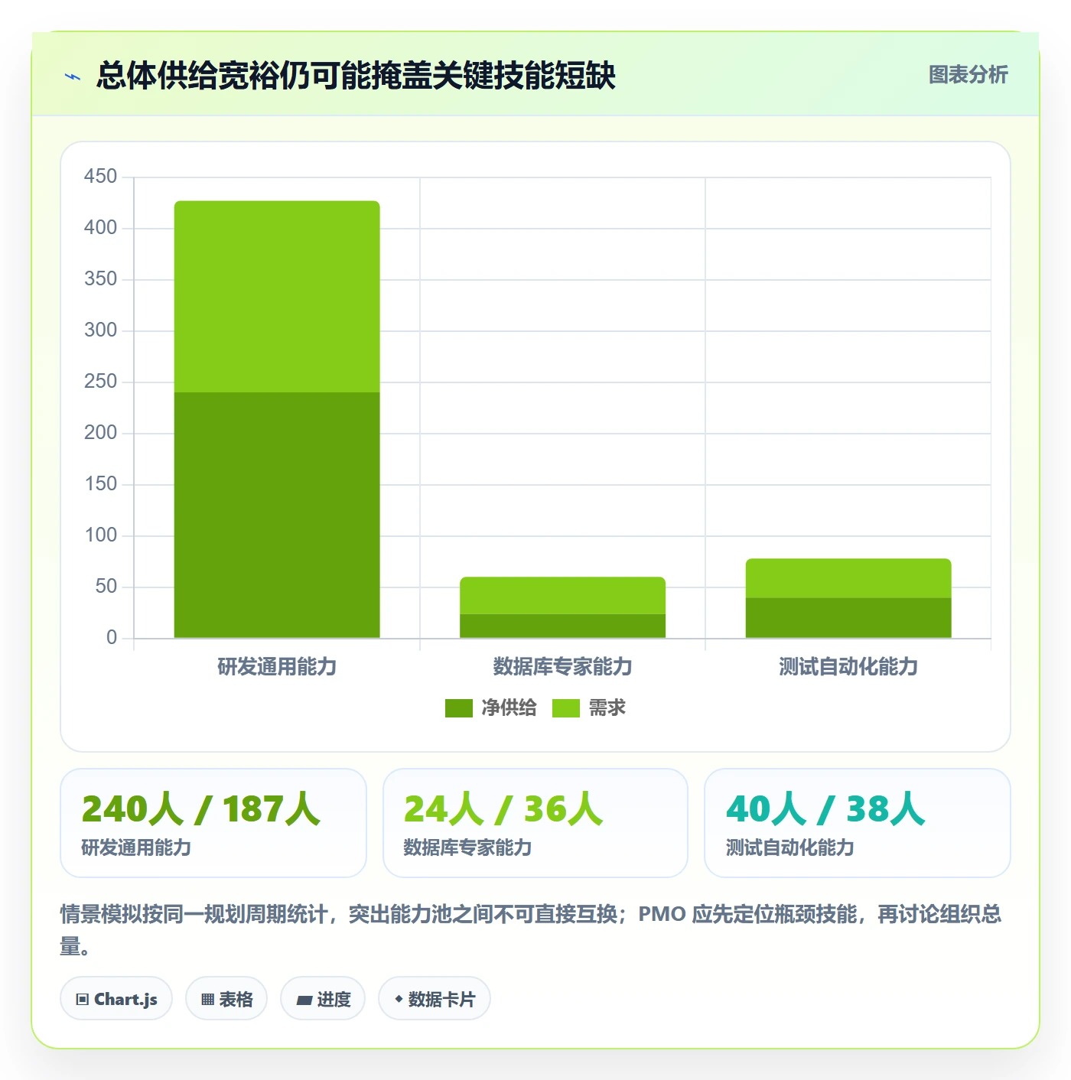The height and width of the screenshot is (1080, 1071).
Task: Click the 研发通用能力 net supply bar segment
Action: [x=277, y=515]
